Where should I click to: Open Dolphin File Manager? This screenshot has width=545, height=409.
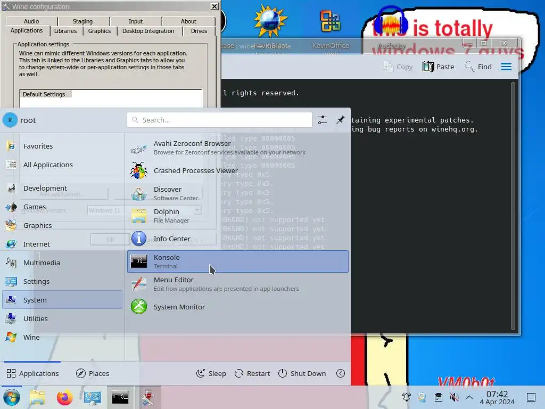click(238, 216)
